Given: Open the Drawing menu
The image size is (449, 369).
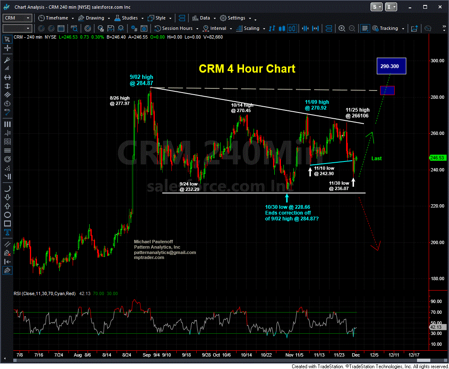Looking at the screenshot, I should (94, 18).
